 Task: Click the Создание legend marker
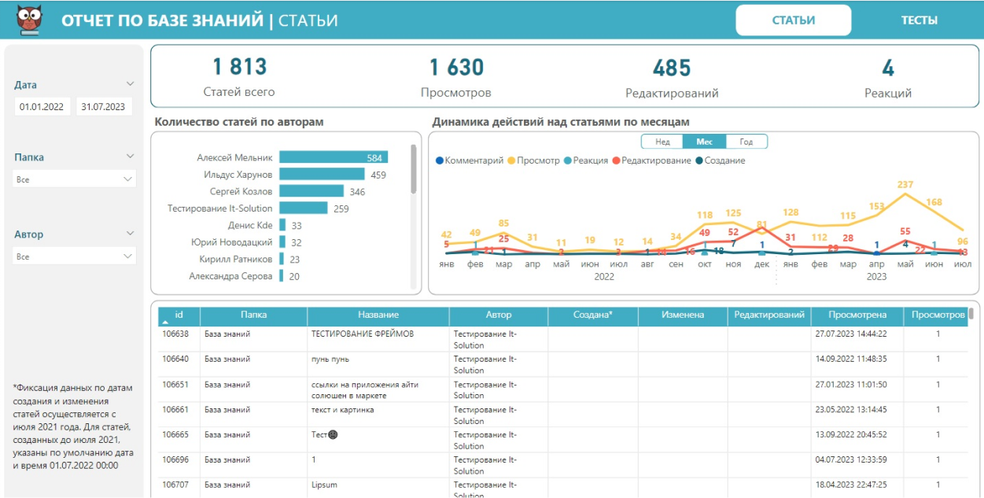click(699, 160)
